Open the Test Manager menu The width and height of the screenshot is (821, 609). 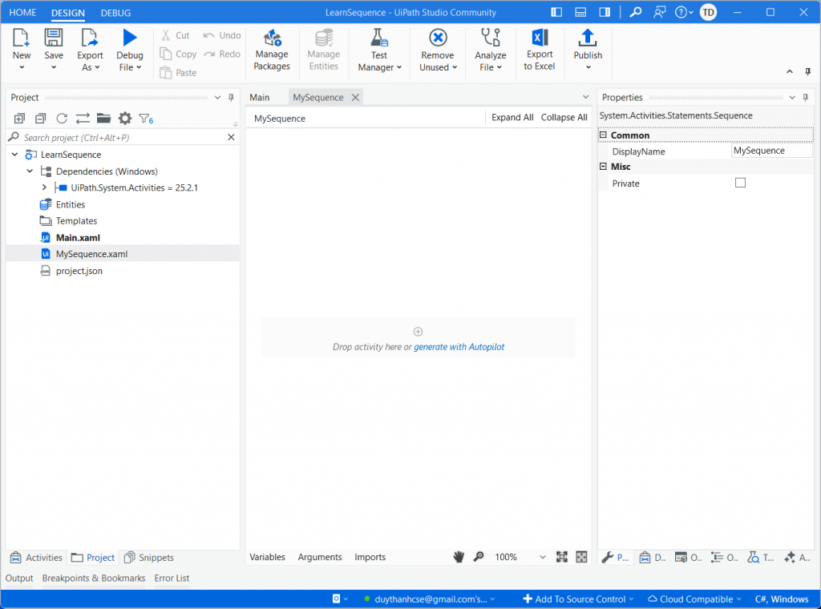(379, 50)
